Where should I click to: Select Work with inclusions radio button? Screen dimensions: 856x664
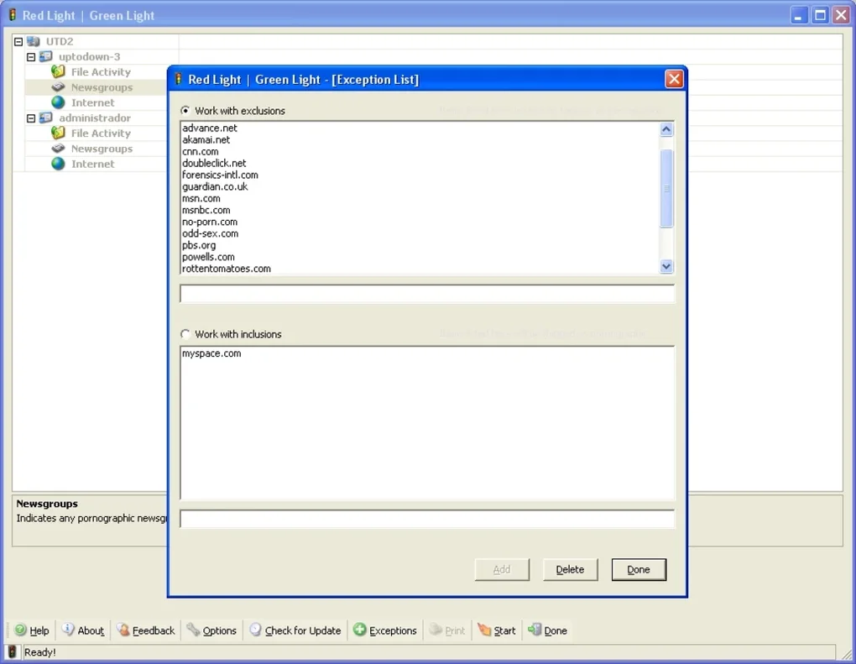click(185, 334)
